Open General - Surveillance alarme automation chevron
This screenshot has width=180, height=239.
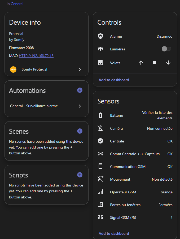click(80, 106)
